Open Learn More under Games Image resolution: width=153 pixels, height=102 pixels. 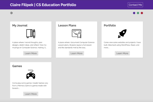[31, 94]
